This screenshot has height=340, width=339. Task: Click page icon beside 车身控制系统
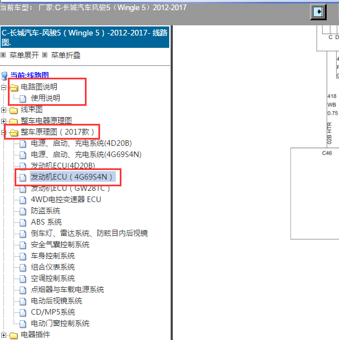[x=23, y=256]
